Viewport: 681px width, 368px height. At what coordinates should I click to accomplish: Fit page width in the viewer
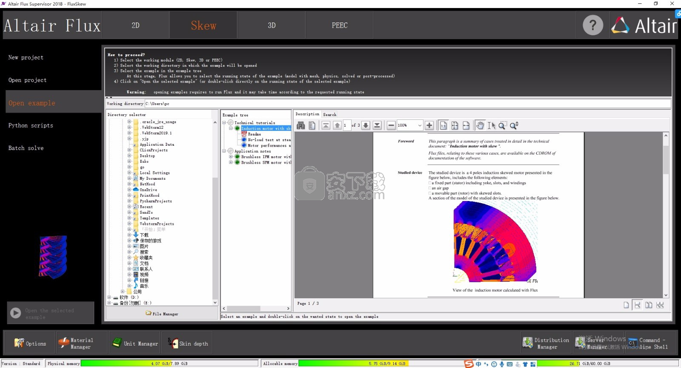click(x=466, y=125)
